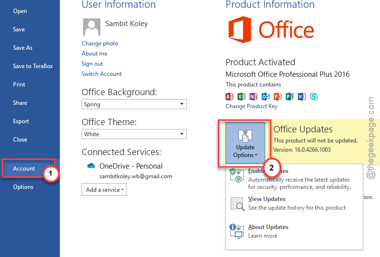Choose About Updates from the menu

[294, 231]
